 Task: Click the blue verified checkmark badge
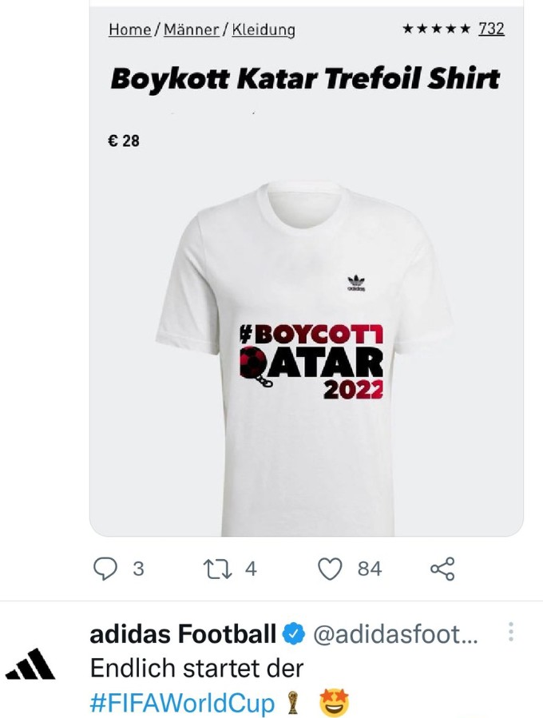[295, 635]
